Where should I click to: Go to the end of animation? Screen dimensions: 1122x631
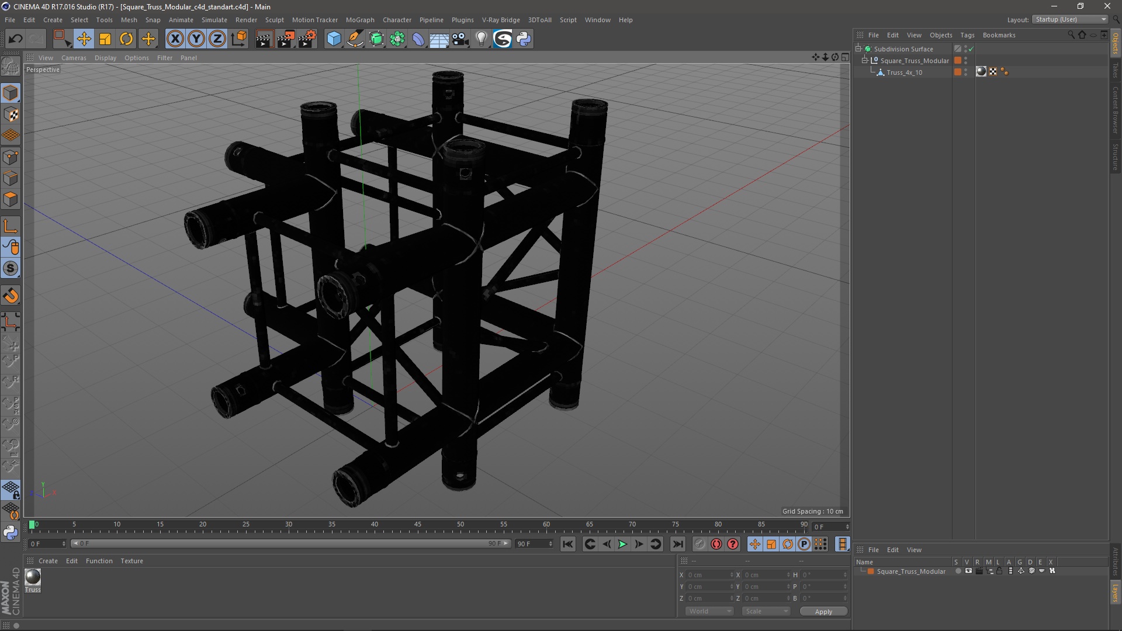pyautogui.click(x=677, y=544)
